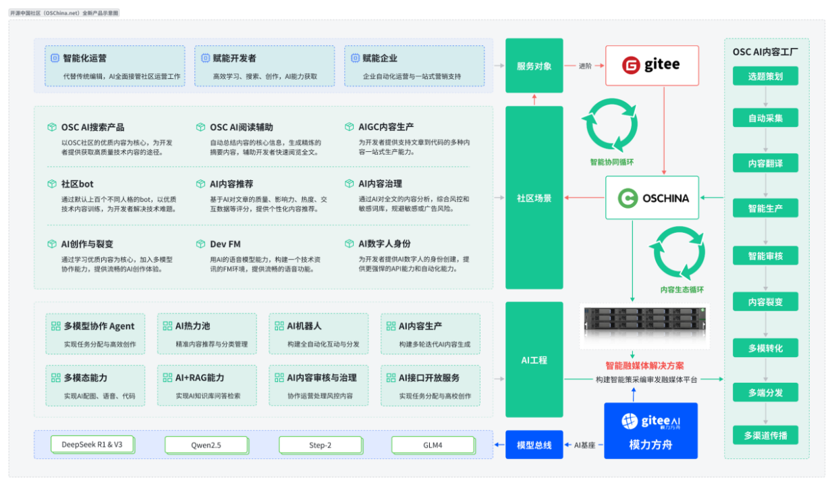Click the chip icon beside 智能化运营
834x486 pixels.
[x=55, y=58]
